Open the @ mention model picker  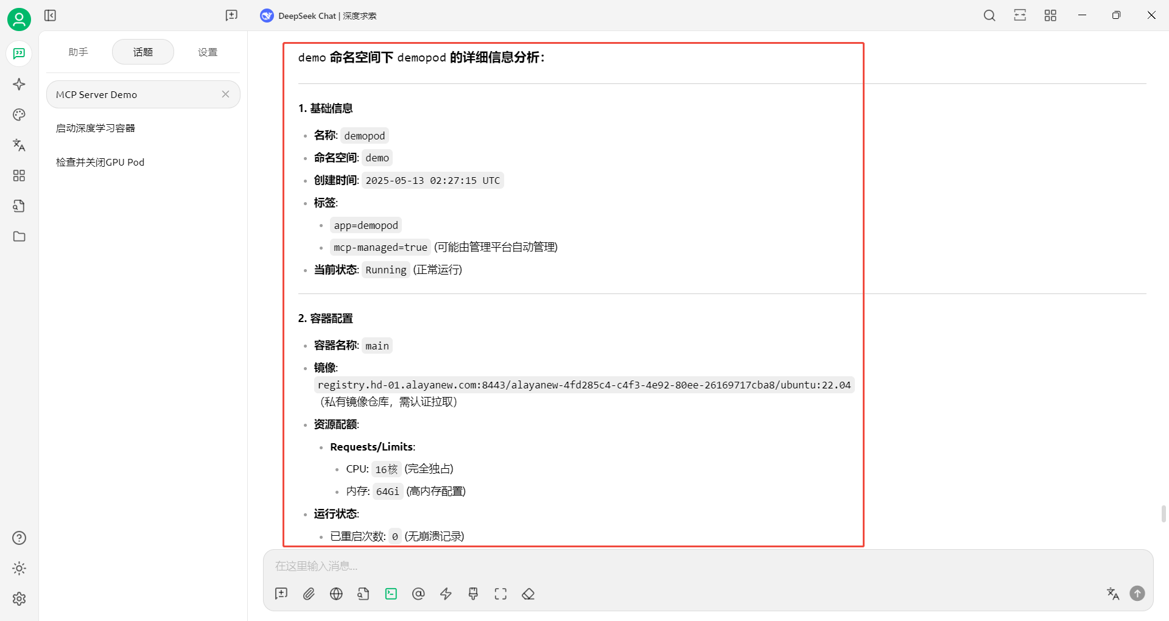pyautogui.click(x=418, y=594)
